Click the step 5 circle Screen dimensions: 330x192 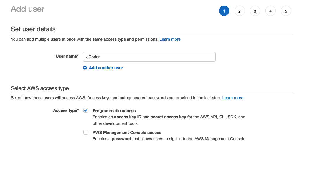point(286,11)
